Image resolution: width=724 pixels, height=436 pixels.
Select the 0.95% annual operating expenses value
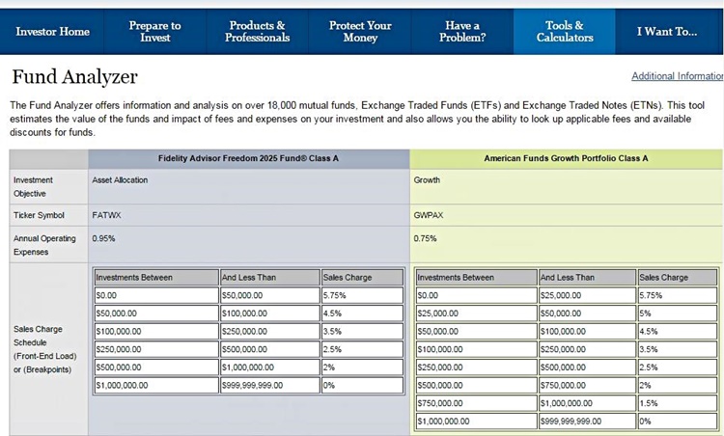point(103,238)
